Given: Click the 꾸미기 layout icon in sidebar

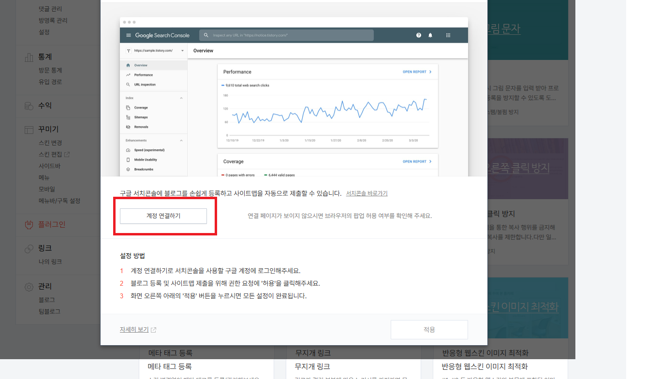Looking at the screenshot, I should (29, 130).
